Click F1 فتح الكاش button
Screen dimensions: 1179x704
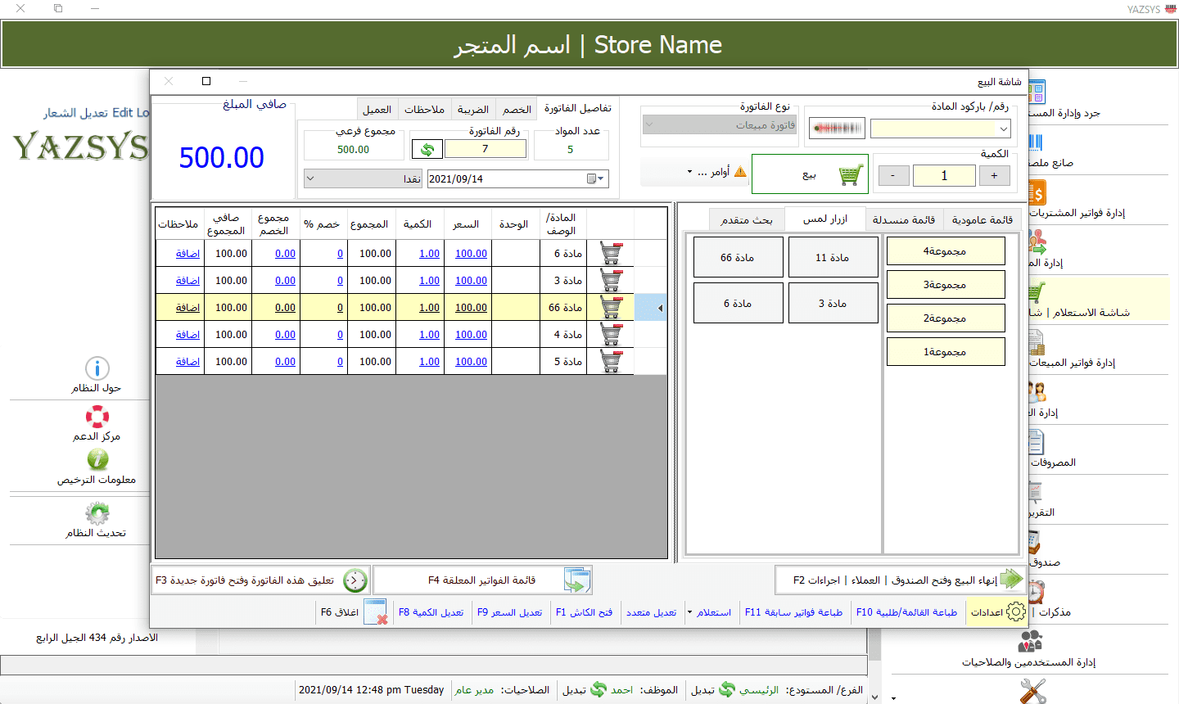585,611
